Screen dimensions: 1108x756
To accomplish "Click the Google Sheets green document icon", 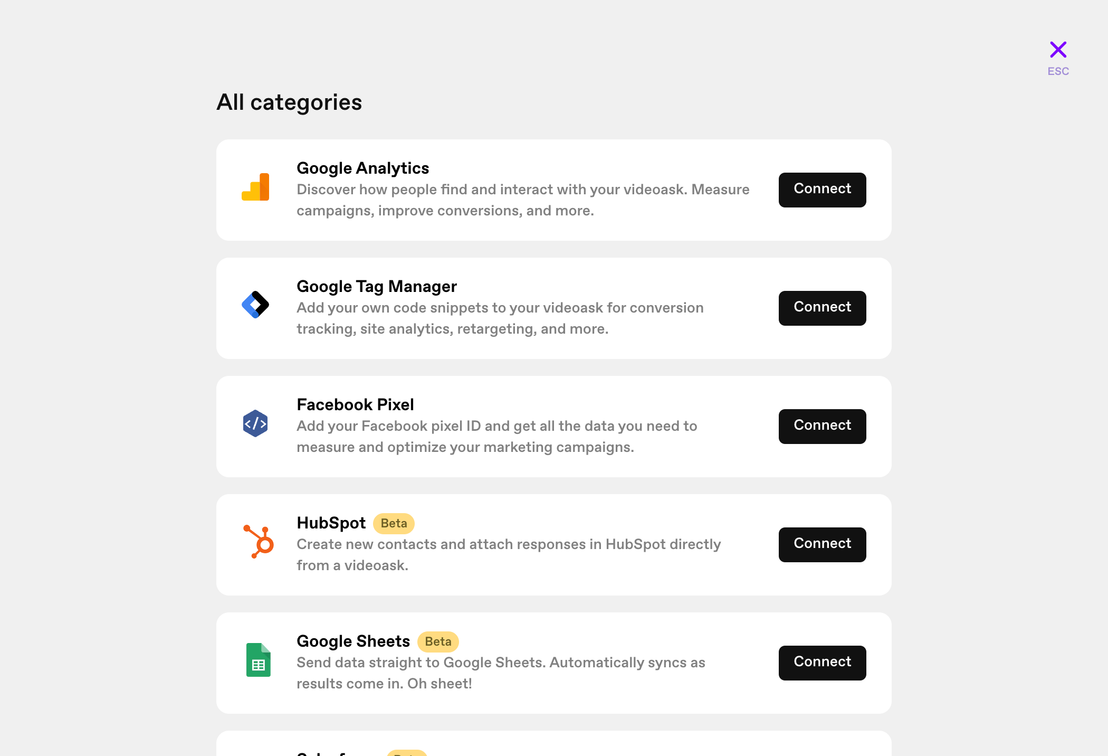I will click(259, 660).
